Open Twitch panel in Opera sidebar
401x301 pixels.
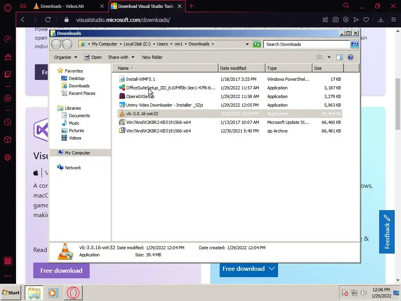(8, 74)
